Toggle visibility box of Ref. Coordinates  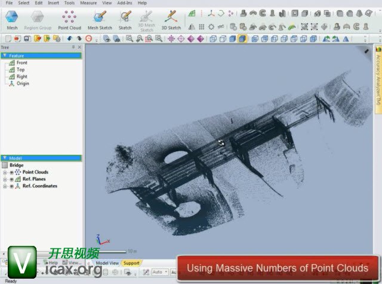[x=11, y=186]
